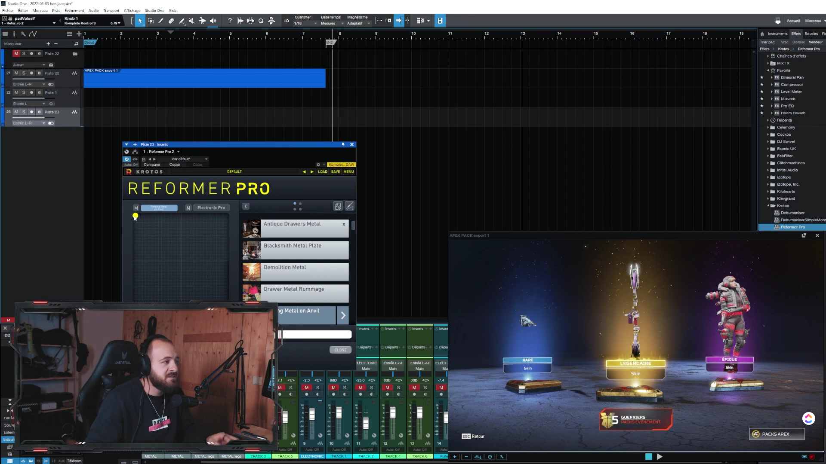
Task: Click the SAVE button in Reformer Pro
Action: pos(336,171)
